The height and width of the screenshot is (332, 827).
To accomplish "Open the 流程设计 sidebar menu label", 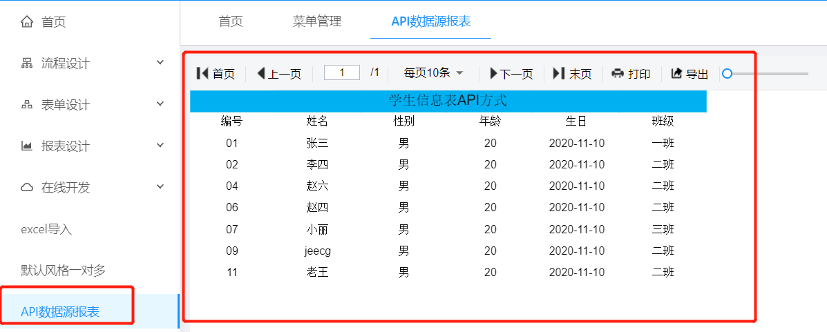I will [x=66, y=64].
